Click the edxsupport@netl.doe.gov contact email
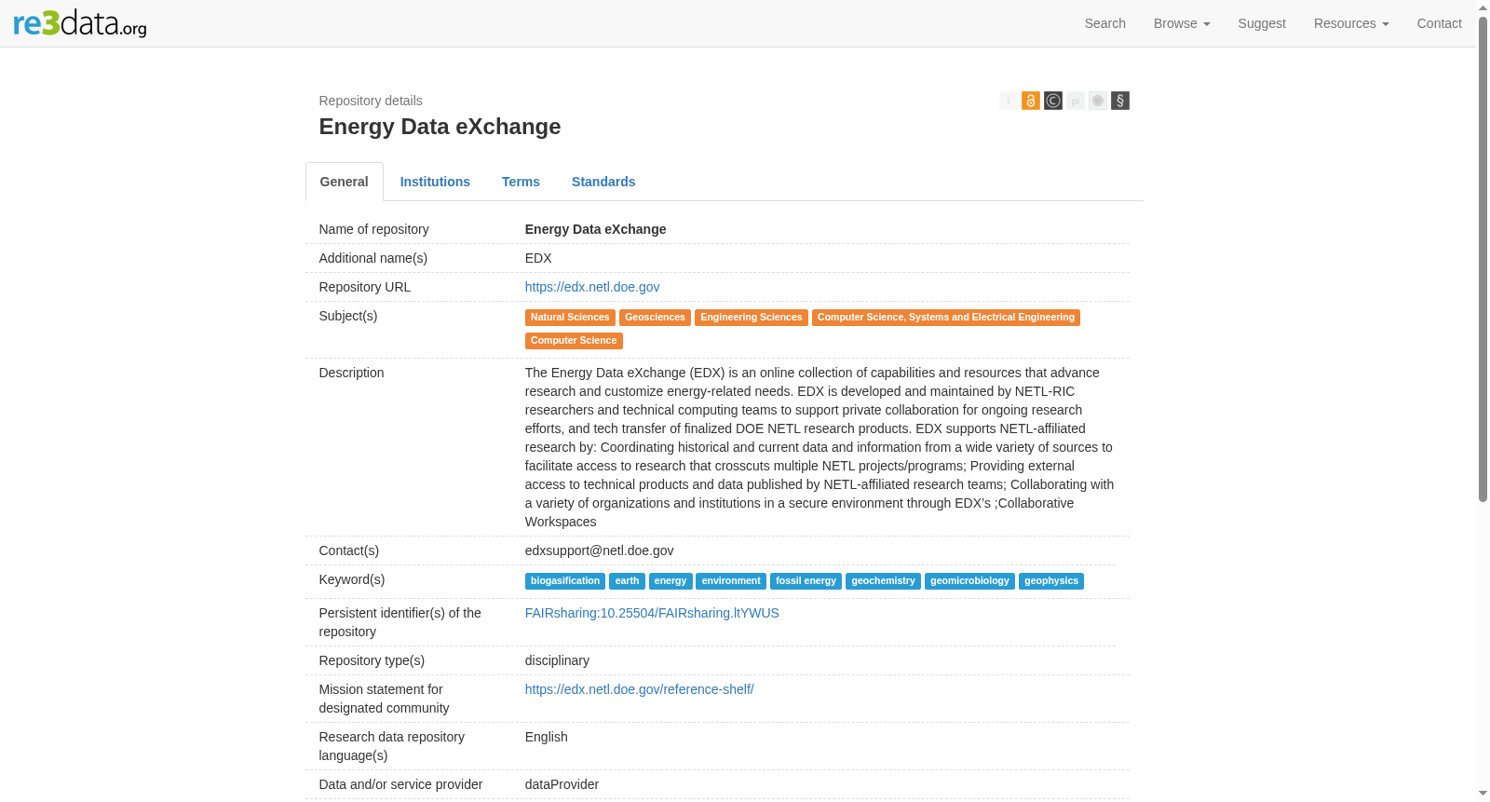Image resolution: width=1490 pixels, height=802 pixels. (600, 551)
